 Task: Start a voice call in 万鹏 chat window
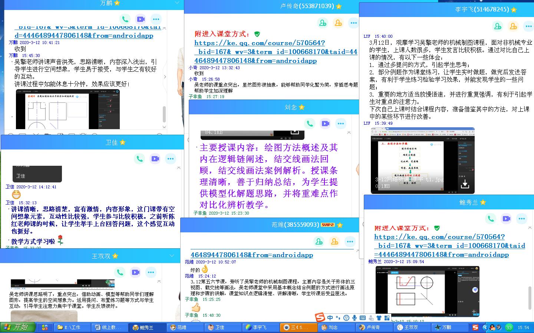(125, 19)
